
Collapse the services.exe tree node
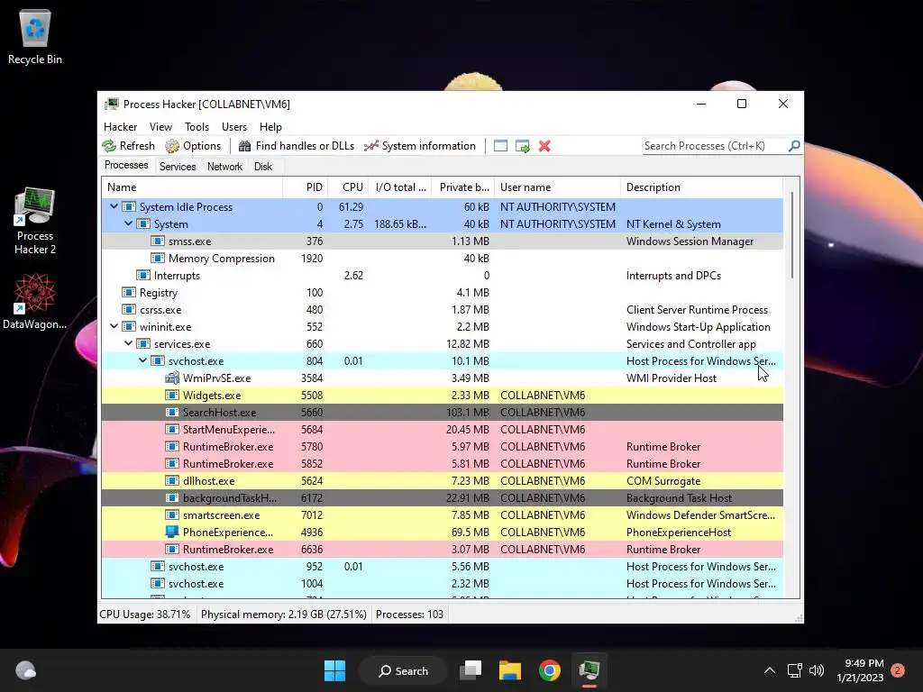(128, 343)
